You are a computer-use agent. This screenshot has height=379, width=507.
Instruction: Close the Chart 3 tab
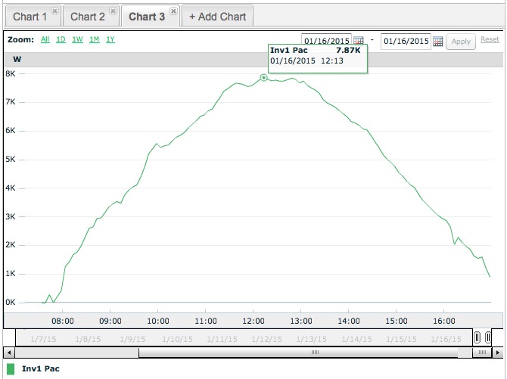[173, 11]
